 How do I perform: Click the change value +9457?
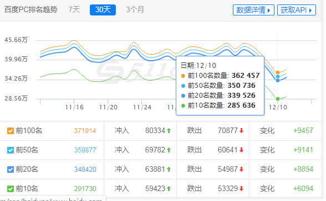303,131
